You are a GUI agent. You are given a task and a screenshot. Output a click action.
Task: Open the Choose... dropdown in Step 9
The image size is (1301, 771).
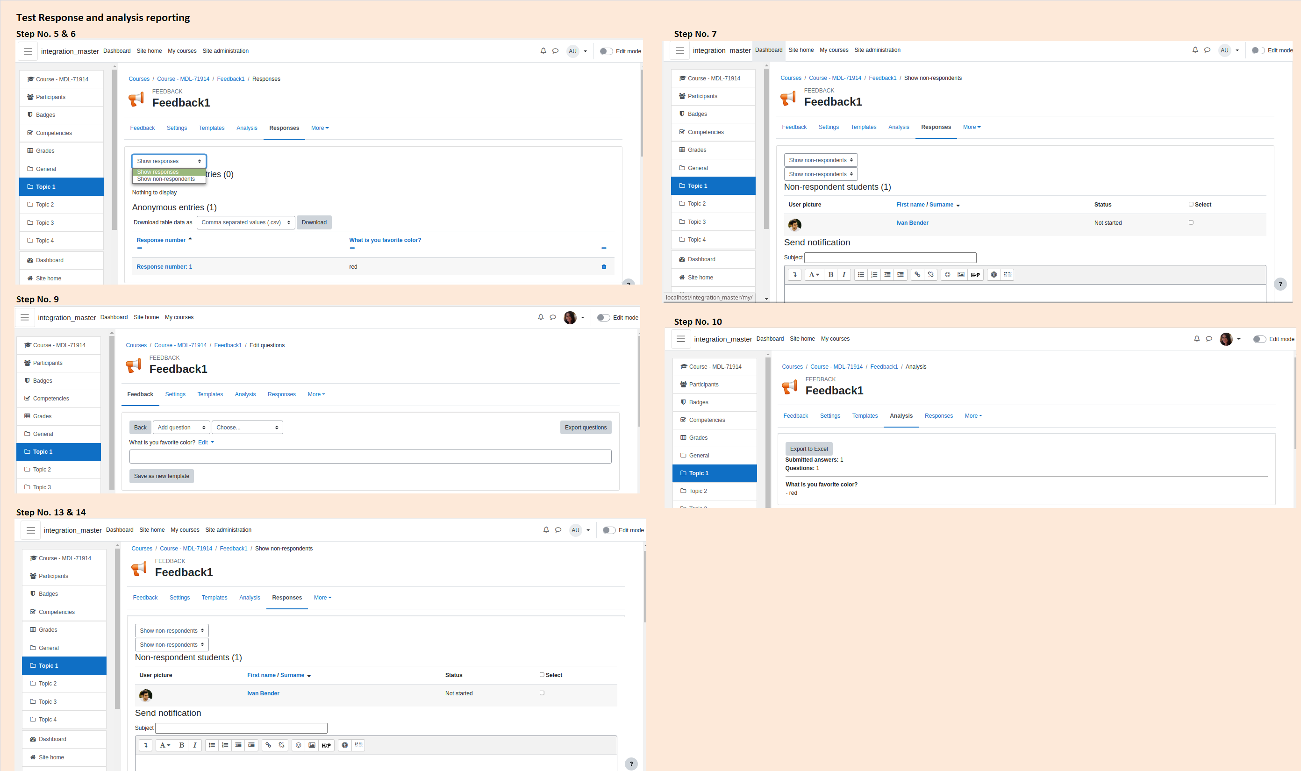(247, 428)
